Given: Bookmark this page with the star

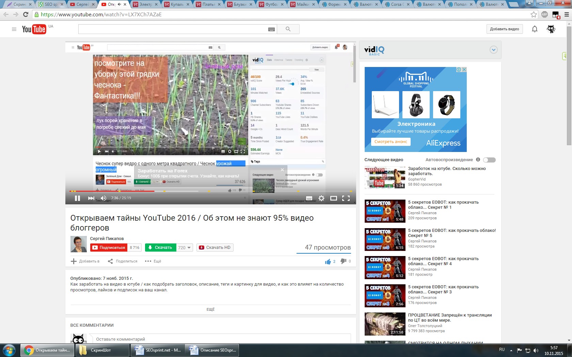Looking at the screenshot, I should pyautogui.click(x=534, y=14).
